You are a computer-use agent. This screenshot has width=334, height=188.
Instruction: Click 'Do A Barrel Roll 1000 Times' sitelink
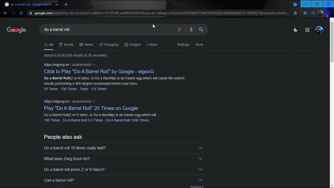[x=127, y=120]
